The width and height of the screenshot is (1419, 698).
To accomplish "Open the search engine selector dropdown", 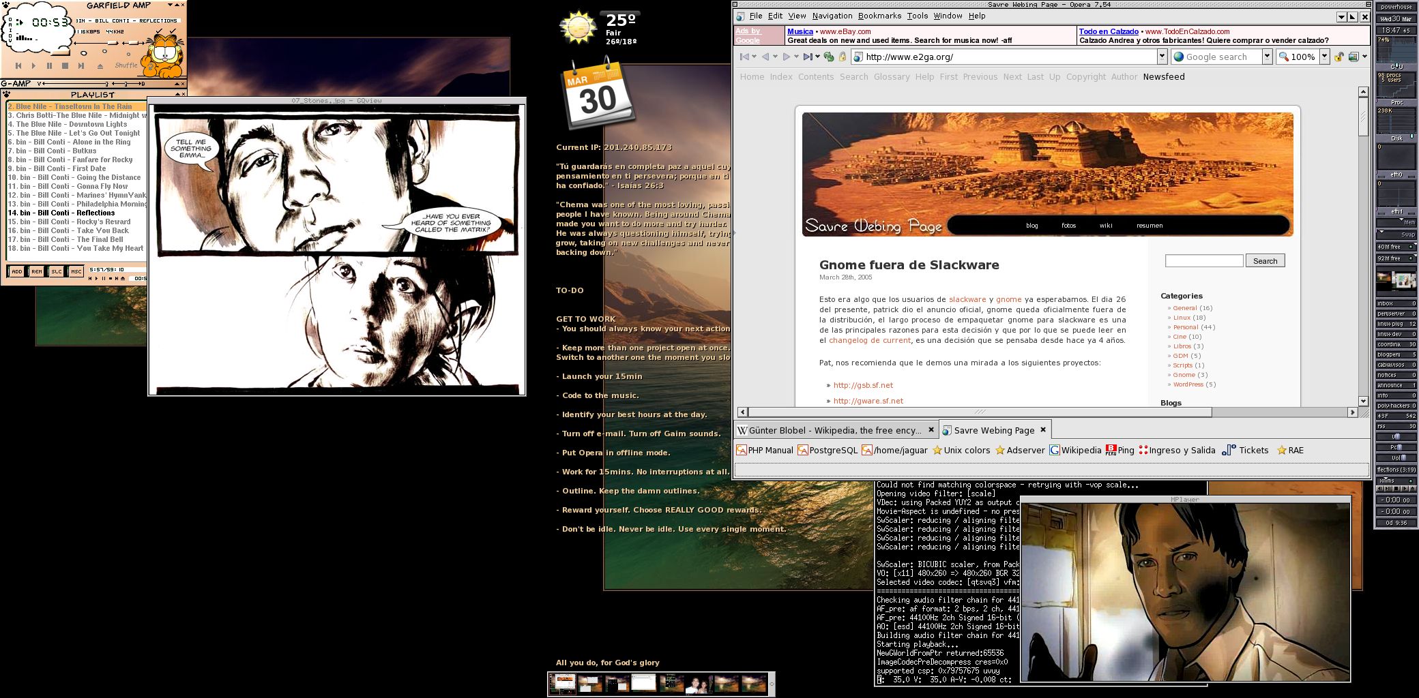I will click(x=1267, y=57).
